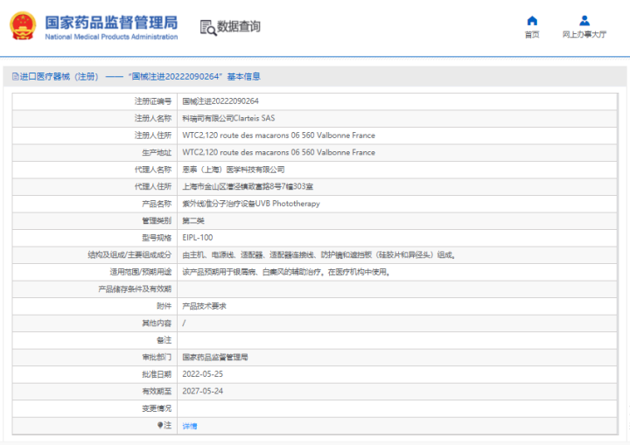Click the 代理人住所 row label
Viewport: 630px width, 445px height.
[x=152, y=186]
